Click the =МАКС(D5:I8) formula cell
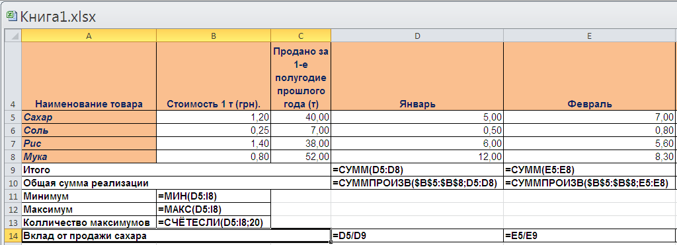The image size is (677, 245). [214, 209]
